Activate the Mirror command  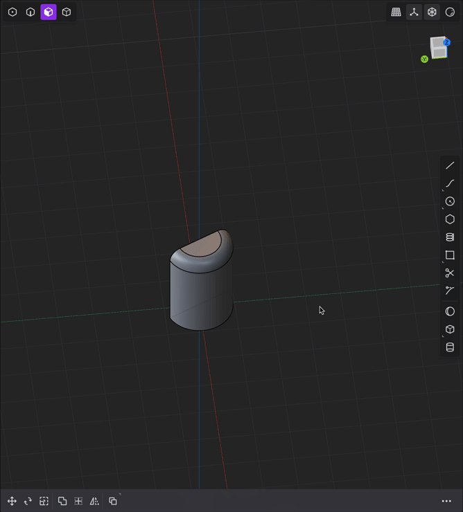pos(94,501)
